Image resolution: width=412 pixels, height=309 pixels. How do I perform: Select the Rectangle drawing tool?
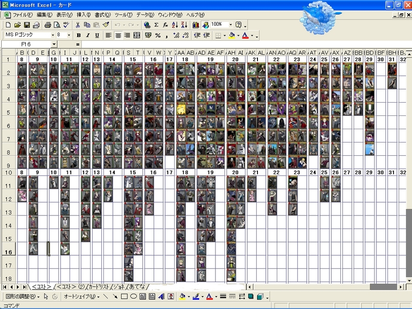click(x=124, y=297)
